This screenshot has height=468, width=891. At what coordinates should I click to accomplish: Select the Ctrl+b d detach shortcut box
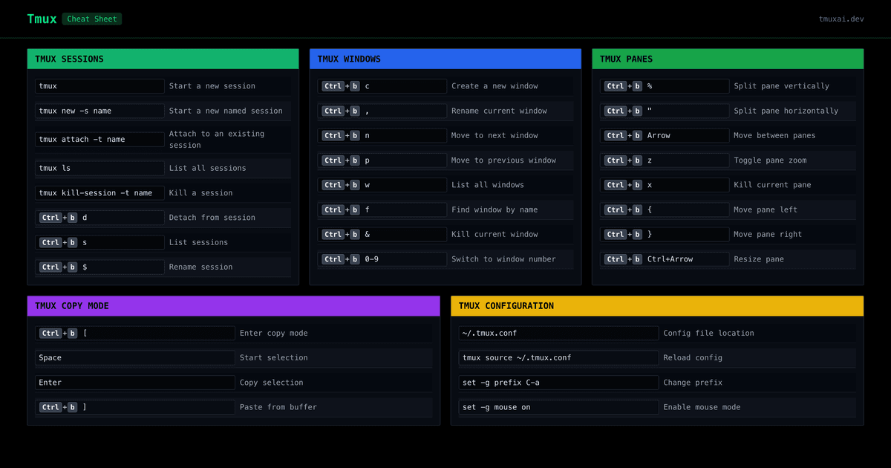click(99, 218)
